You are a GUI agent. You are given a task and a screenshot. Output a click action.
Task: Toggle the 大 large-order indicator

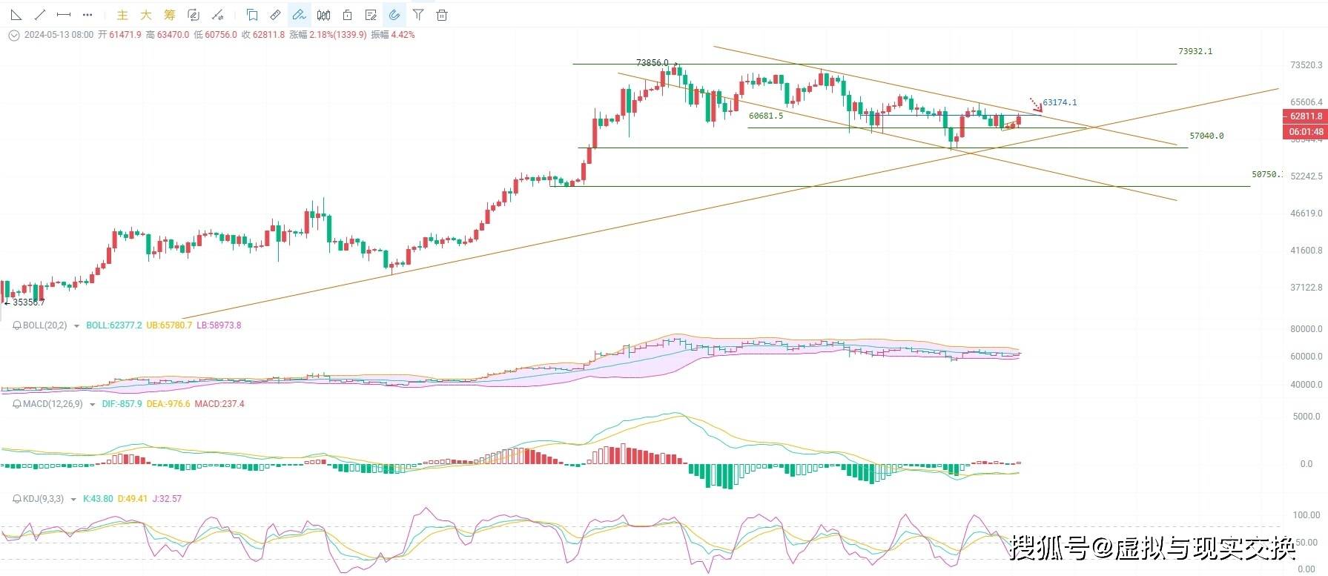pos(146,15)
